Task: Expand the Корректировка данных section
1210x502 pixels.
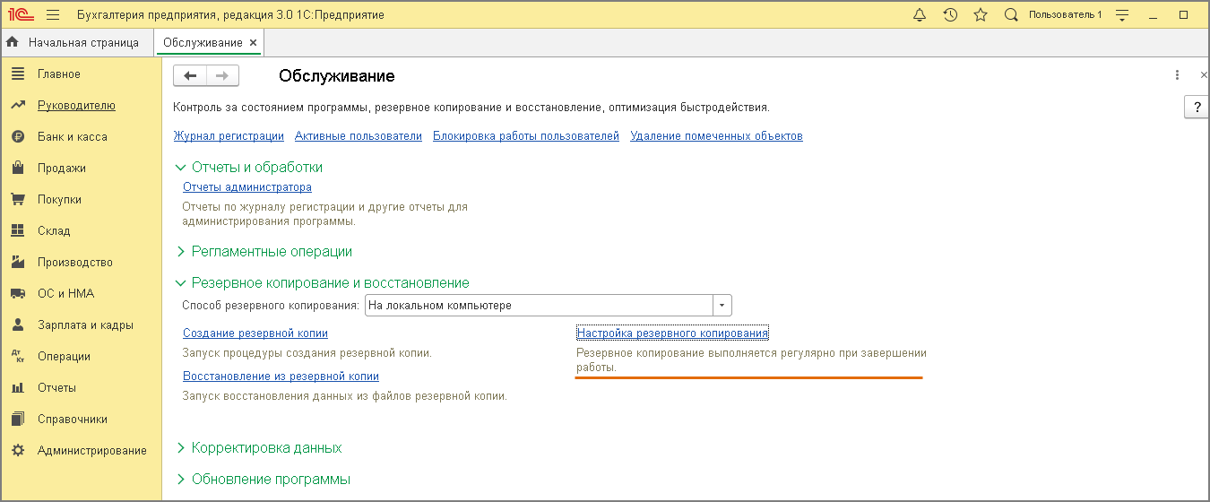Action: pyautogui.click(x=181, y=448)
